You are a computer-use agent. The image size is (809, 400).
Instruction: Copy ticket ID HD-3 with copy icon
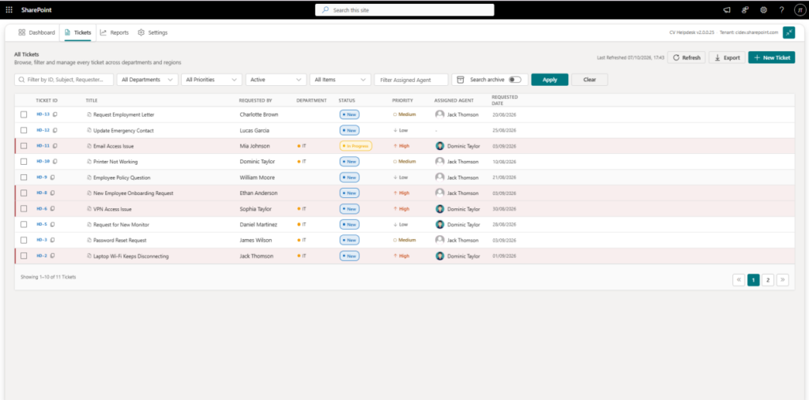pos(53,240)
